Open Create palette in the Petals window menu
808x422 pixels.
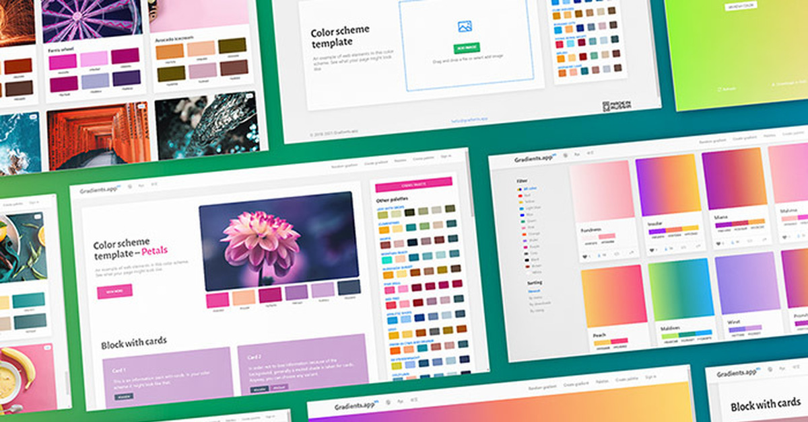click(x=424, y=159)
